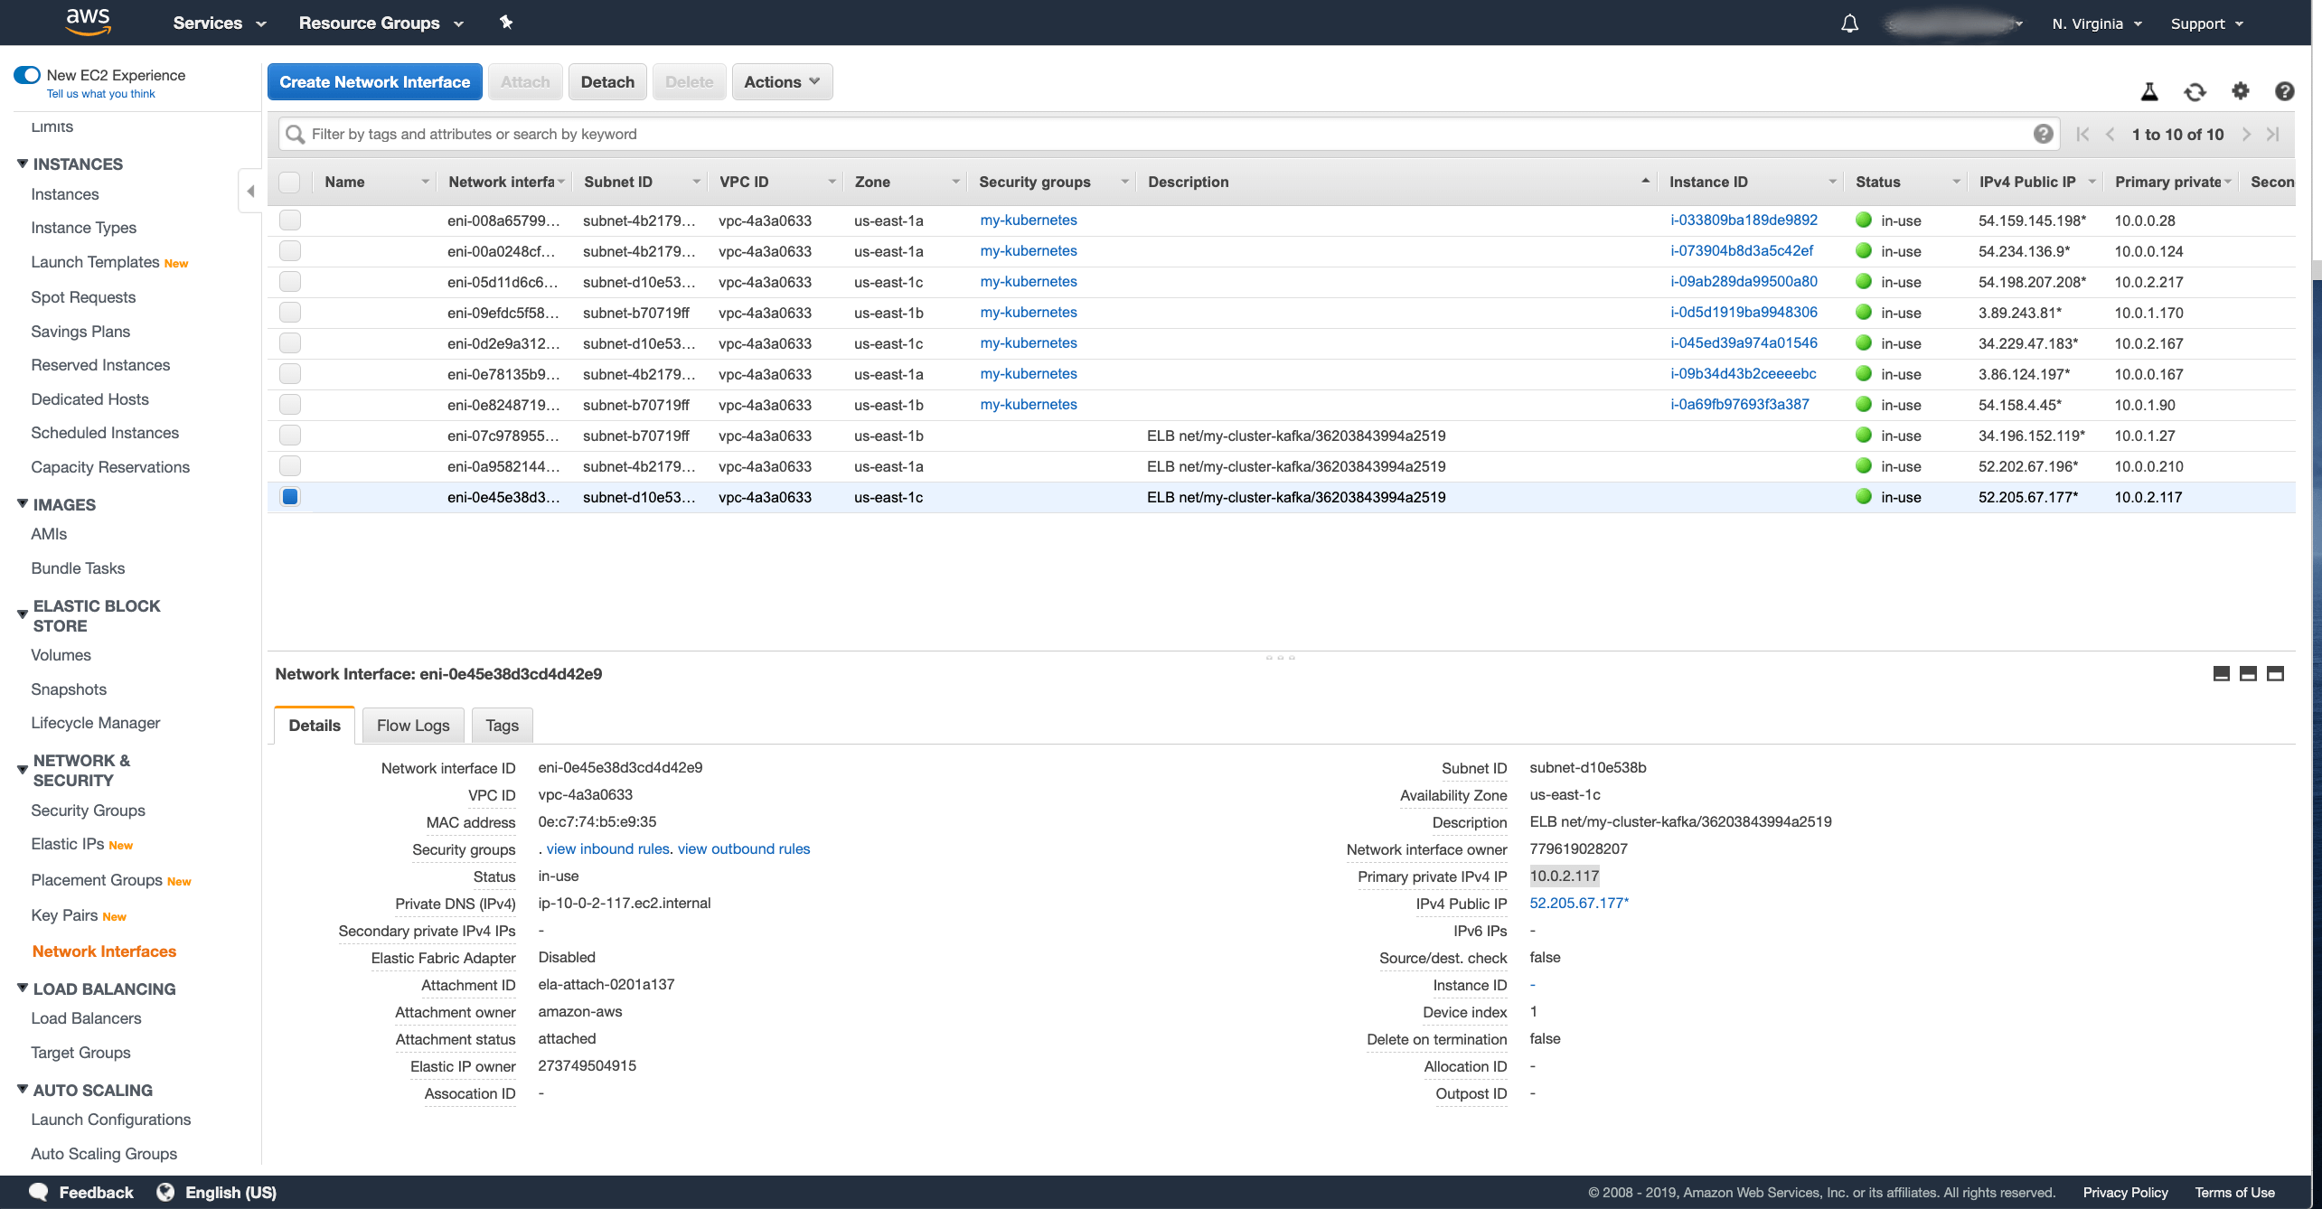Go to the next results page

[x=2246, y=135]
